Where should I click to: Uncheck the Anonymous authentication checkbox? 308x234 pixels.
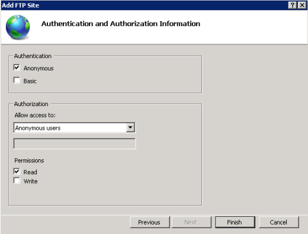[x=17, y=68]
